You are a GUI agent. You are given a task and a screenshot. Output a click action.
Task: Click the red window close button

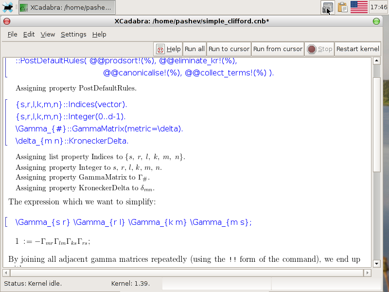[x=7, y=21]
